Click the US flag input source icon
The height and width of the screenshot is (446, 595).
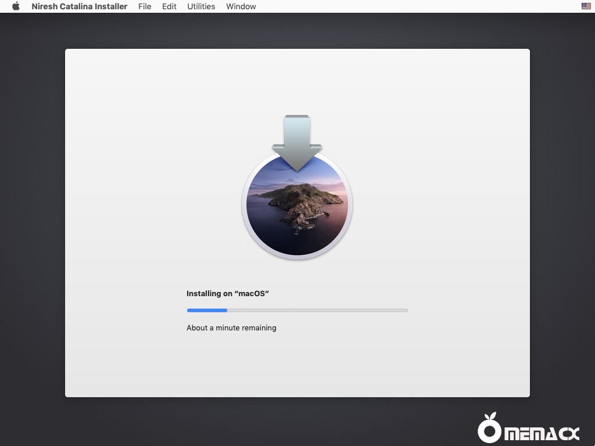point(586,6)
